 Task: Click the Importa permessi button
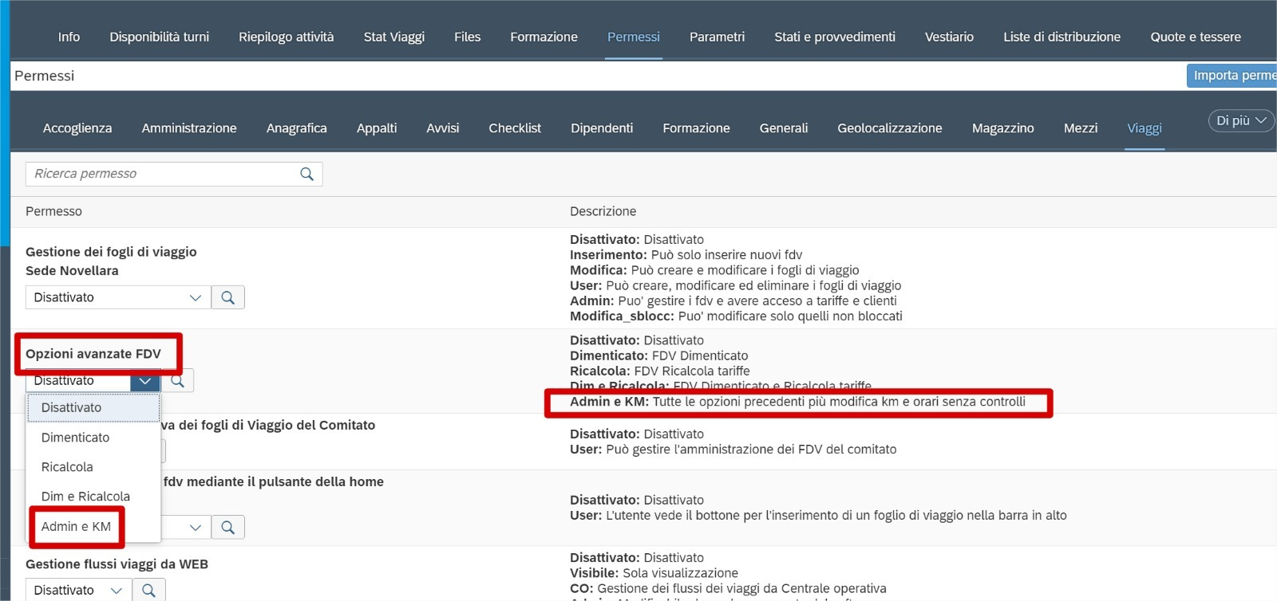point(1233,76)
